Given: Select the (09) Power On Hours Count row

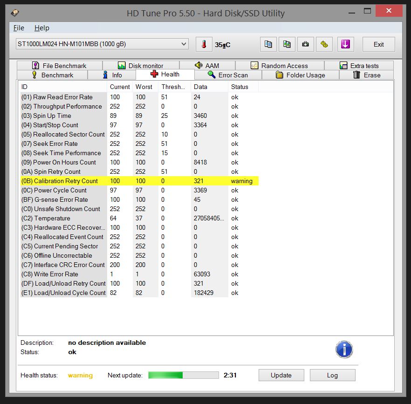Looking at the screenshot, I should [139, 162].
